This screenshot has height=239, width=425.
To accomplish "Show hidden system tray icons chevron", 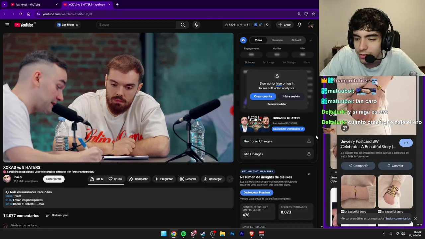I will pos(383,234).
